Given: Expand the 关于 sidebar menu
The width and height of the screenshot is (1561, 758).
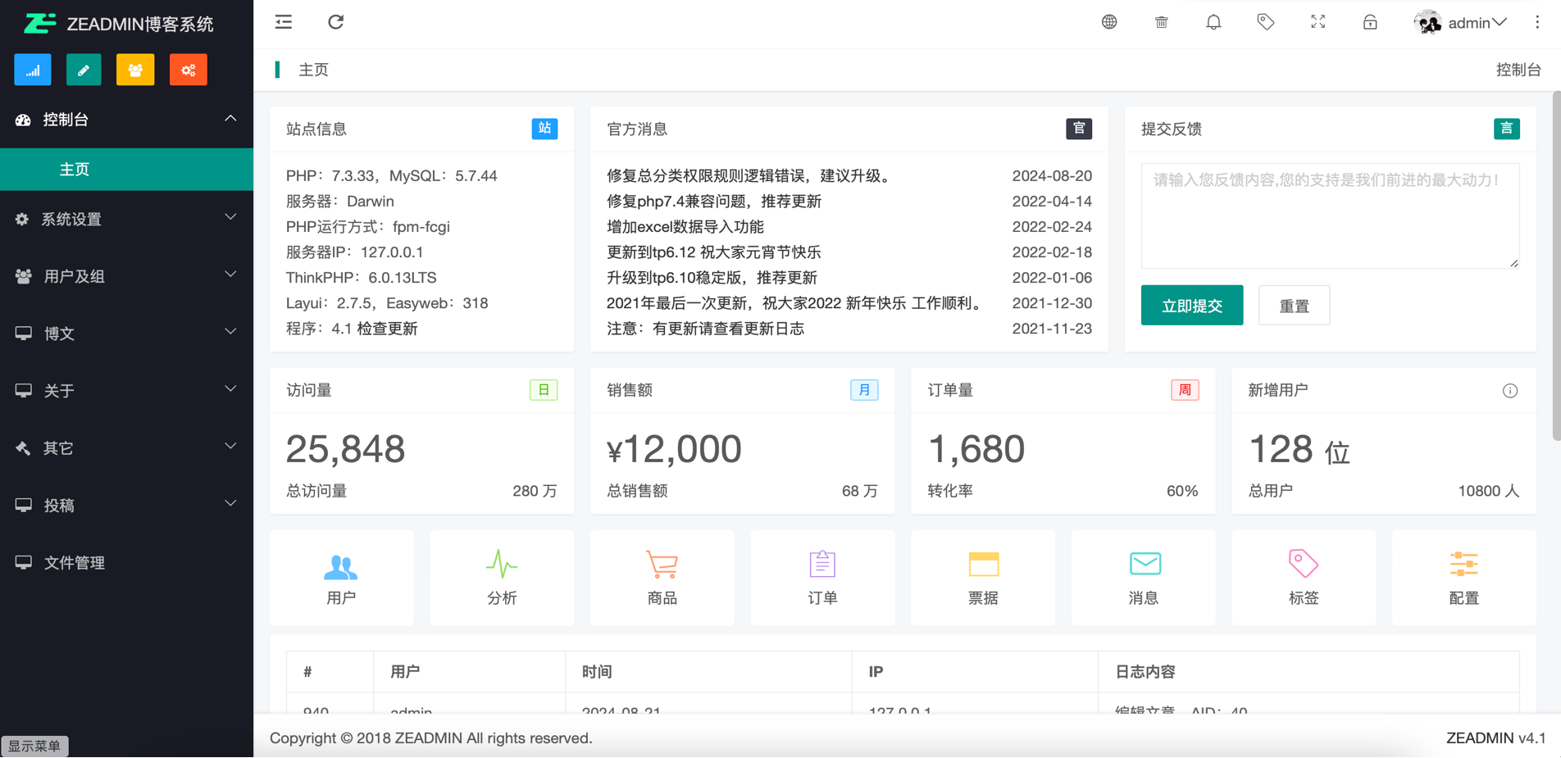Looking at the screenshot, I should point(126,391).
